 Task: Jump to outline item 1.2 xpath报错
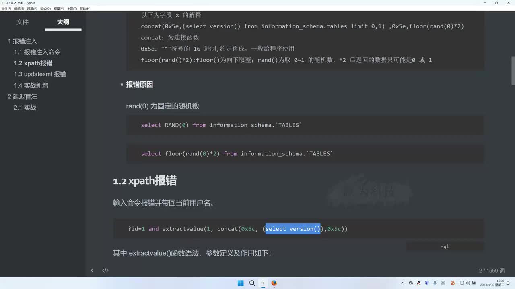pos(33,63)
